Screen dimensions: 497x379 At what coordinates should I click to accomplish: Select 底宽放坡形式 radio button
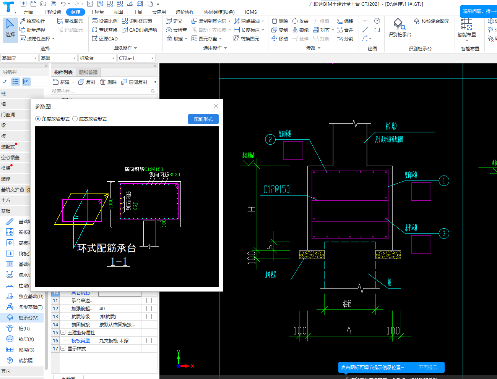point(75,119)
